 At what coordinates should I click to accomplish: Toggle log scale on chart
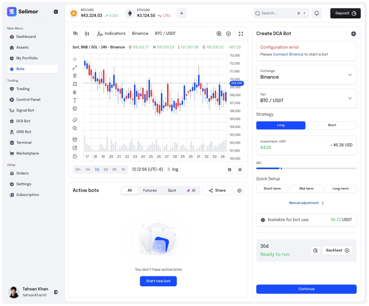175,169
